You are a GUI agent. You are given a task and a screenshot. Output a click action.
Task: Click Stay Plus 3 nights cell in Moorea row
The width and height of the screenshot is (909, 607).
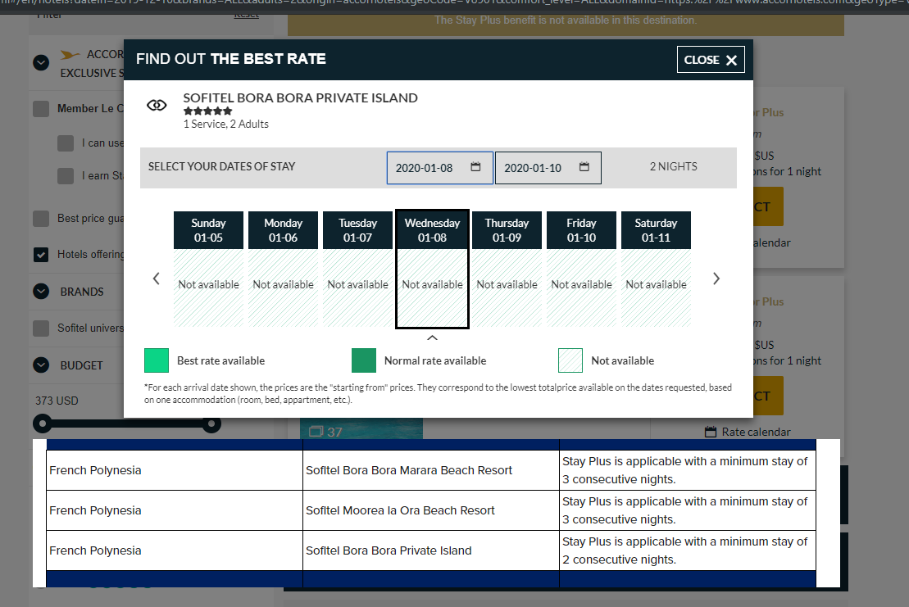pos(688,510)
